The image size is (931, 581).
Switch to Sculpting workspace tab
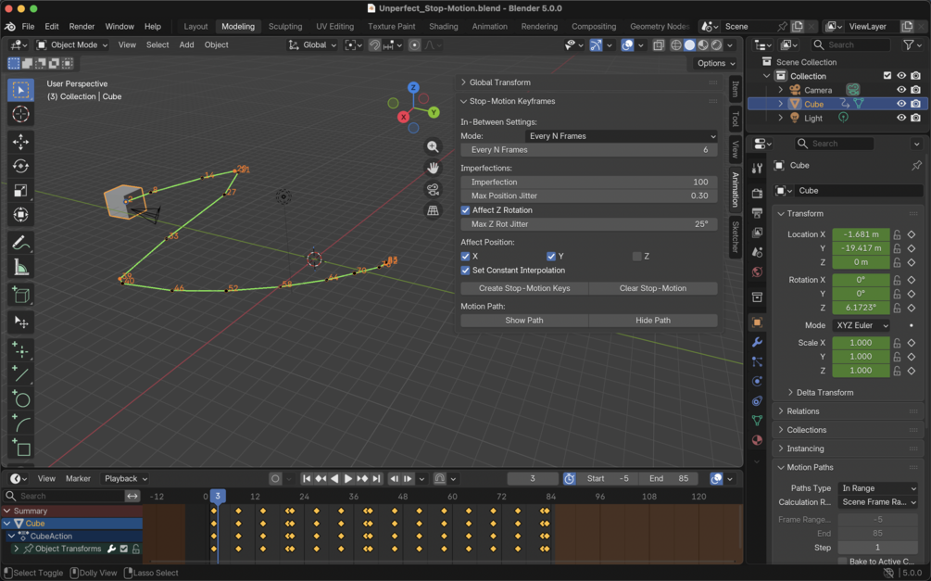tap(285, 27)
